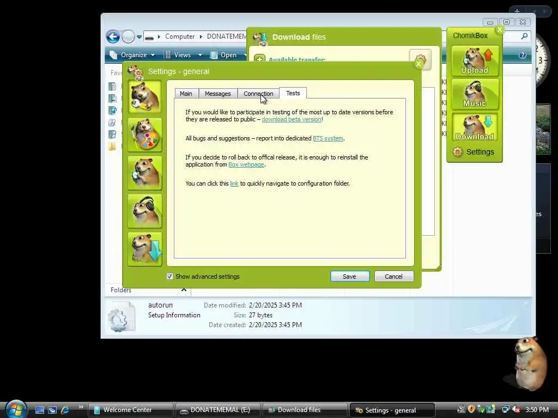558x418 pixels.
Task: Click the plus icon beside Available transfer
Action: click(x=259, y=59)
